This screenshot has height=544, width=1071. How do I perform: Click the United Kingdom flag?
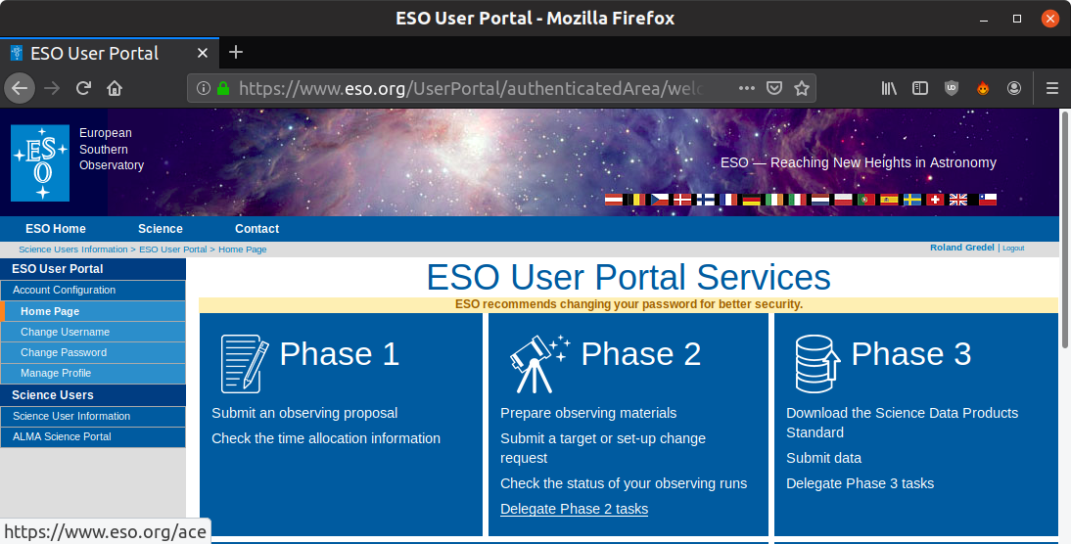(x=958, y=200)
